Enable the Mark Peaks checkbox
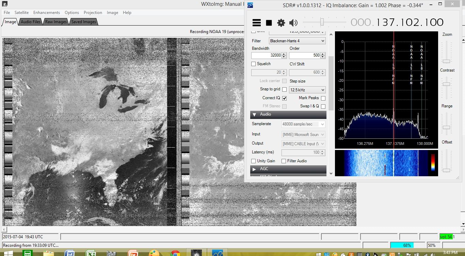The image size is (465, 256). 323,98
